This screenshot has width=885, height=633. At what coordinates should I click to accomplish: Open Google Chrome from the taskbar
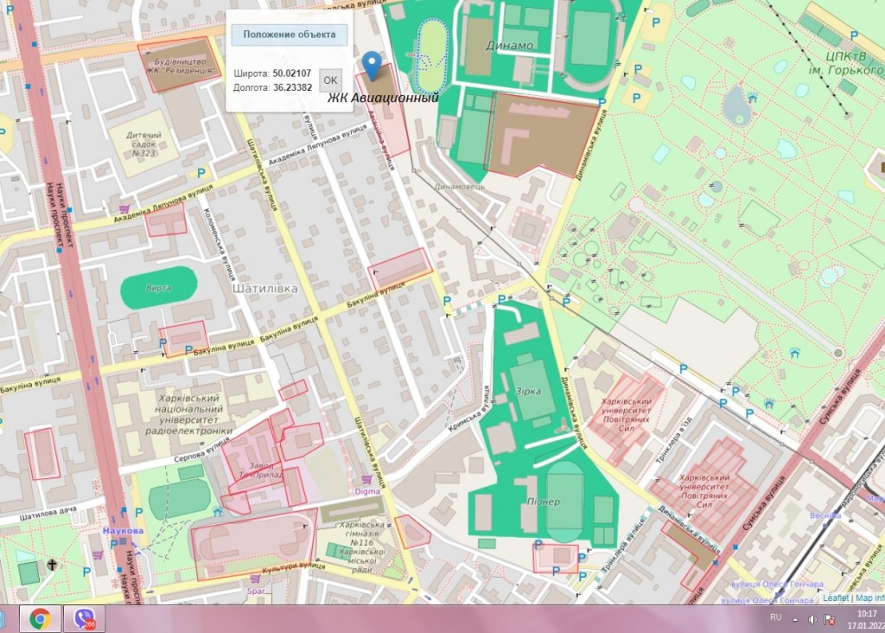tap(39, 619)
